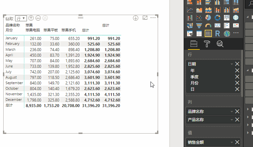Screen dimensions: 253x147
Task: Click the 苹果 brand header
Action: (29, 25)
